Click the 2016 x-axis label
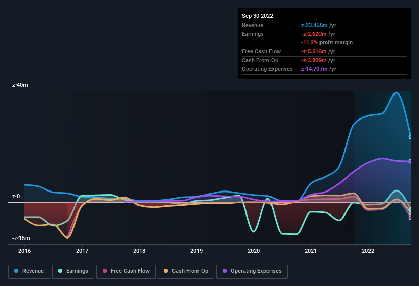 pos(24,251)
